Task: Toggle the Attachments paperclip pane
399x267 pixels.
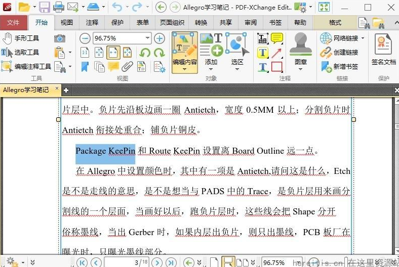Action: [127, 67]
